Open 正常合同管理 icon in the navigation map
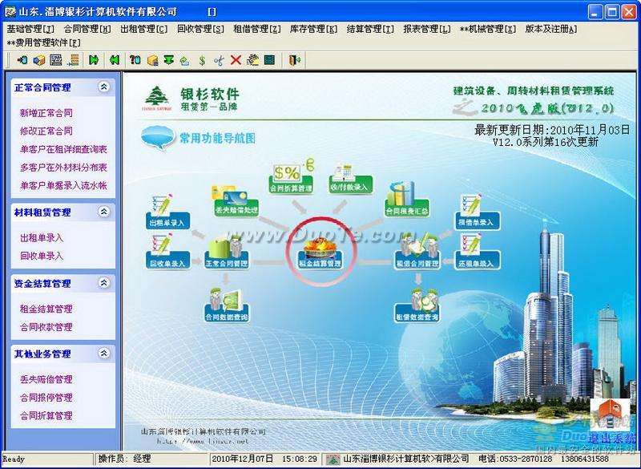641x469 pixels. (227, 252)
